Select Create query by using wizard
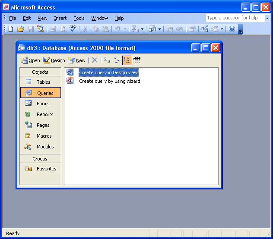The width and height of the screenshot is (273, 239). [x=110, y=81]
